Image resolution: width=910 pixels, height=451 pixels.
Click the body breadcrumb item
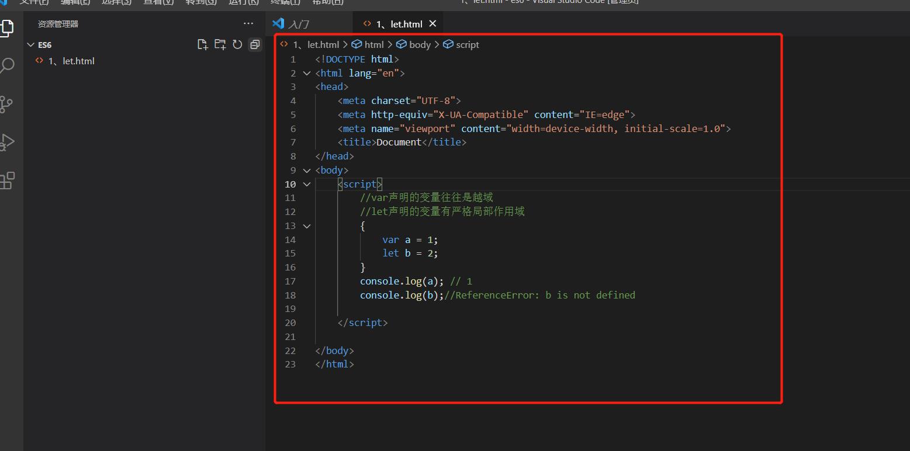(x=420, y=44)
